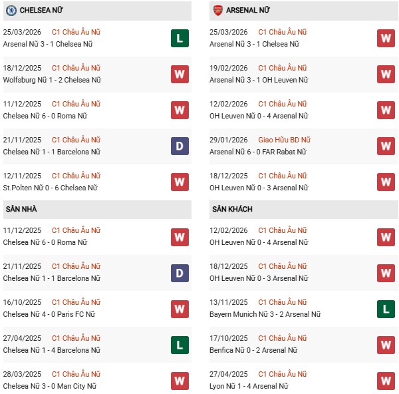Click the Chelsea club crest icon
The height and width of the screenshot is (394, 399).
click(11, 11)
